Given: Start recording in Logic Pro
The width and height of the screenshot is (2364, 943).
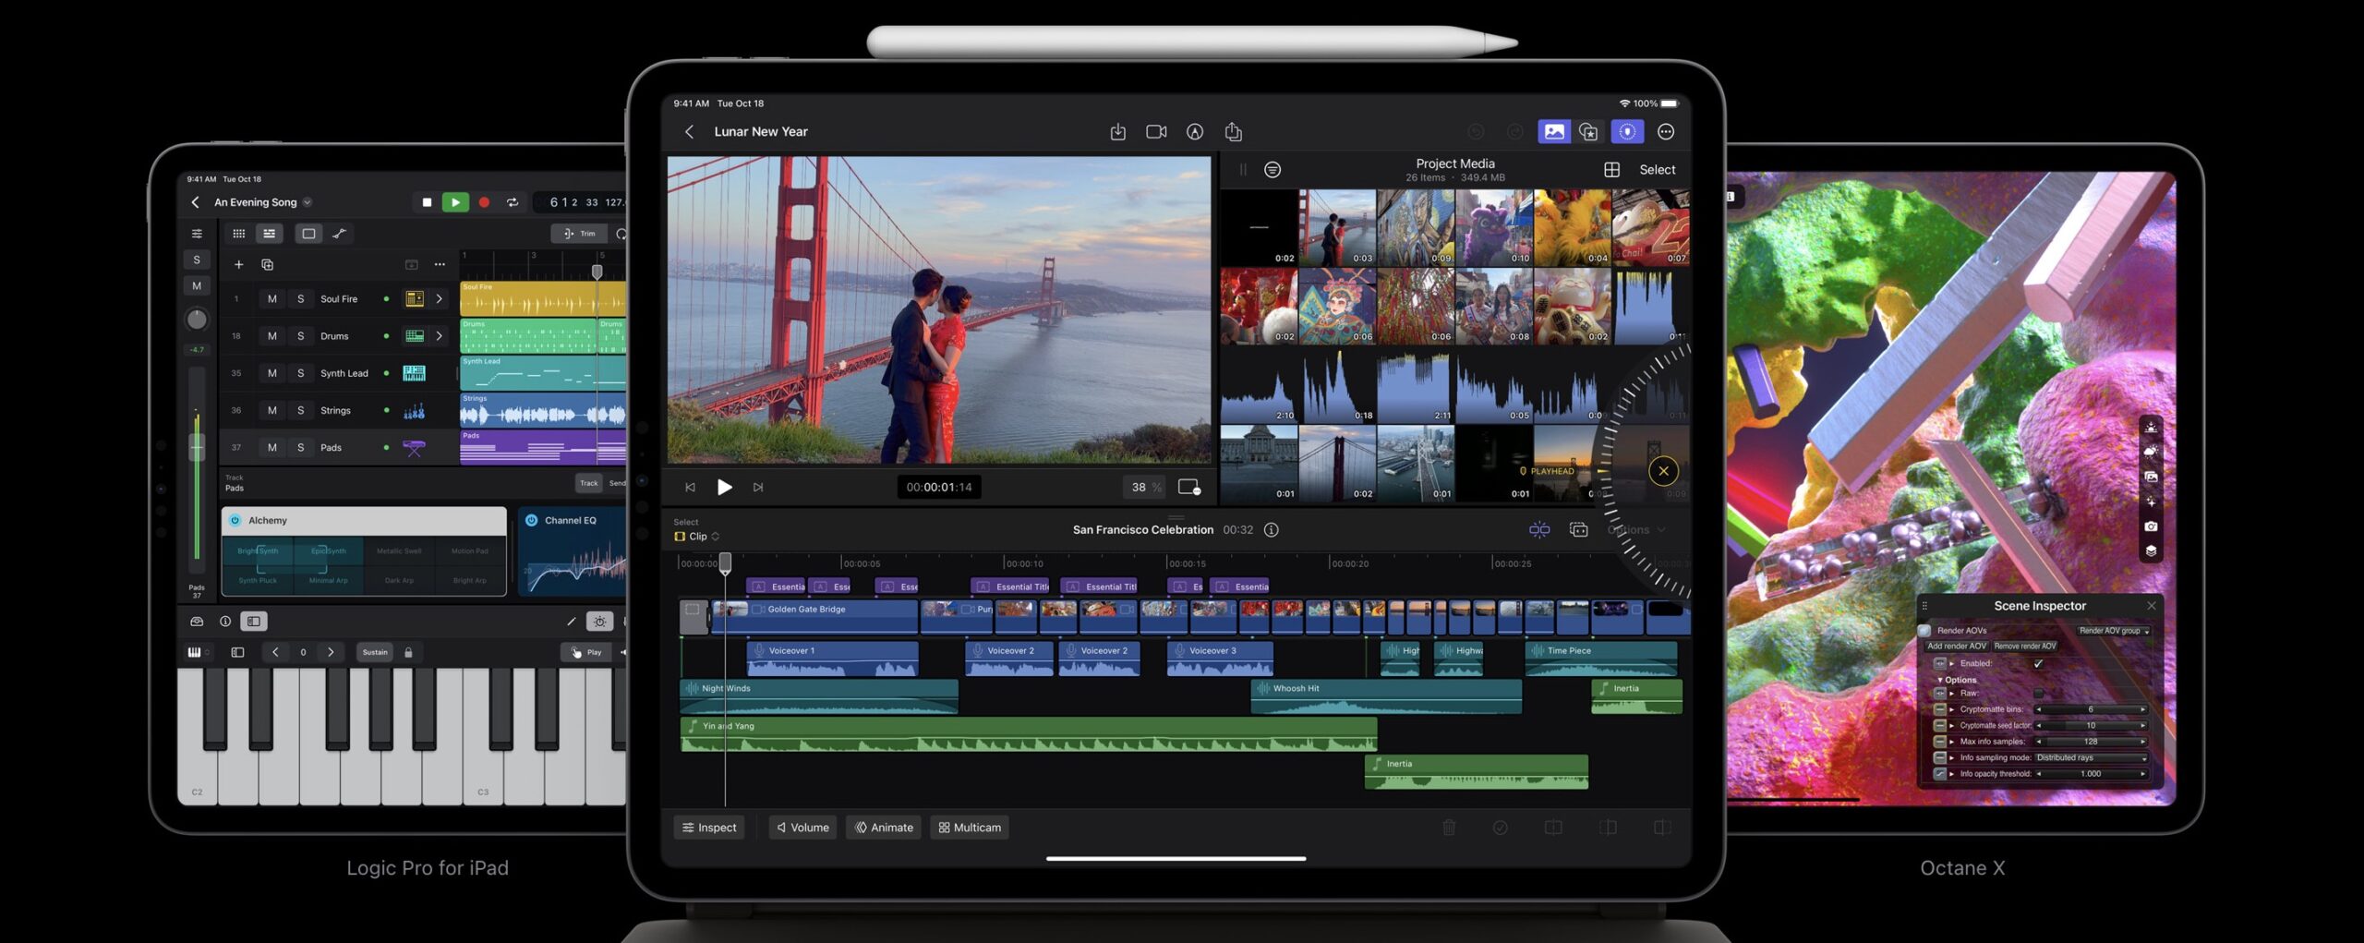Looking at the screenshot, I should tap(484, 202).
